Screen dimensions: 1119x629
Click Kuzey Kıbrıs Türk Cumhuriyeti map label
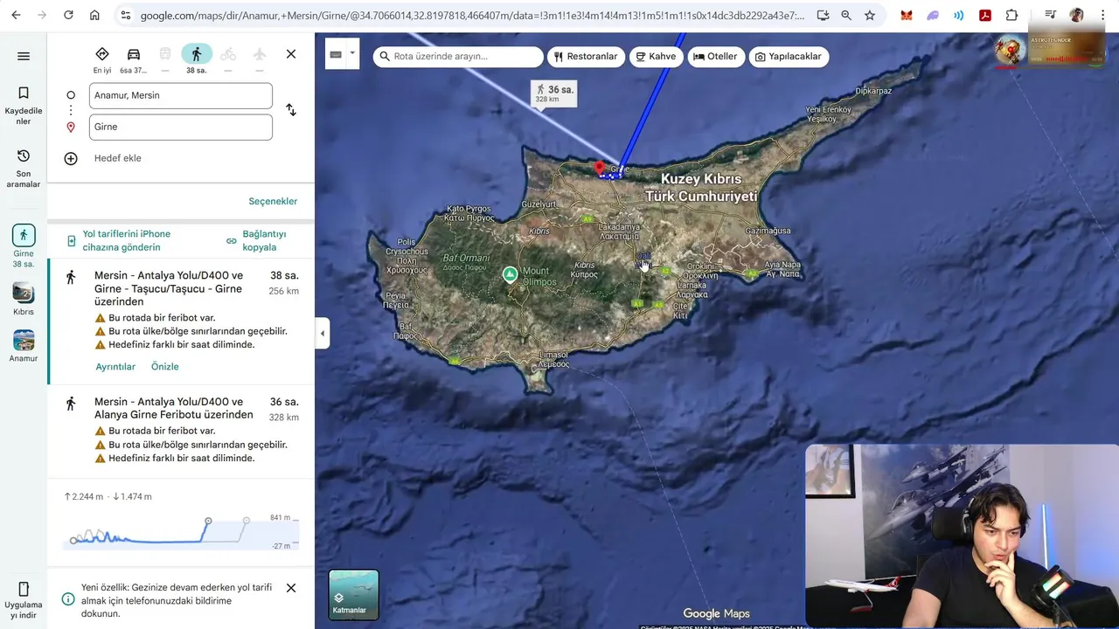coord(701,188)
